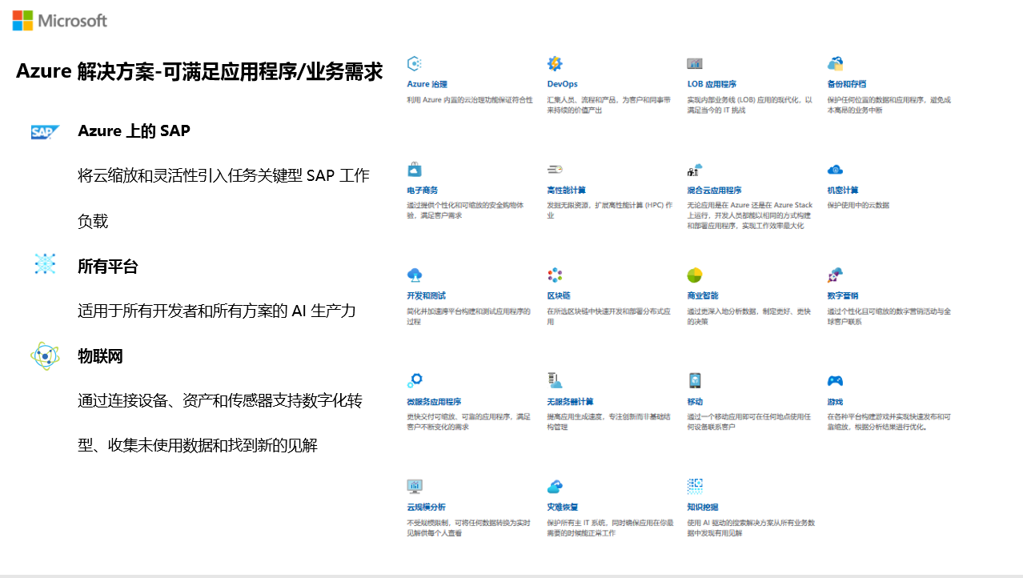1023x578 pixels.
Task: Select the SAP logo beside Azure 上的 SAP
Action: pyautogui.click(x=45, y=130)
